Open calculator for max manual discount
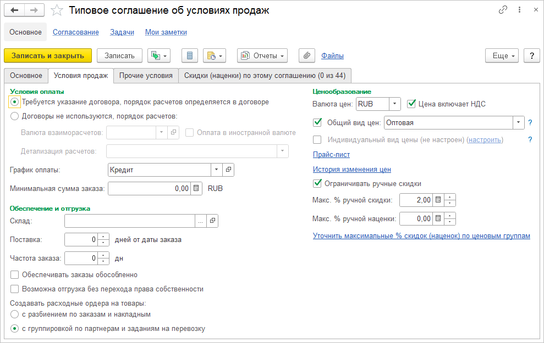Image resolution: width=544 pixels, height=343 pixels. pyautogui.click(x=438, y=200)
